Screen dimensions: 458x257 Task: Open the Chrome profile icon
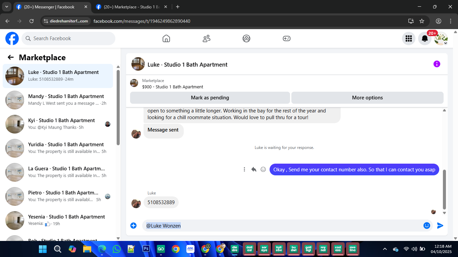click(x=439, y=21)
